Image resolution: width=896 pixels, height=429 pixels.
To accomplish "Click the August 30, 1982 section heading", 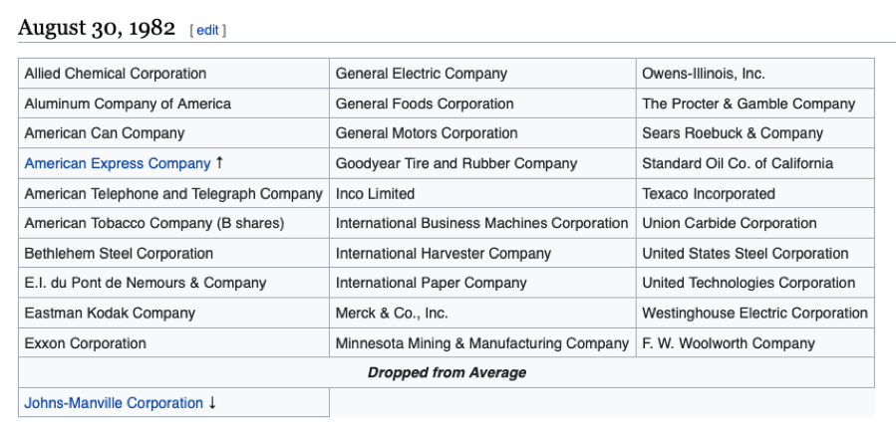I will click(97, 28).
